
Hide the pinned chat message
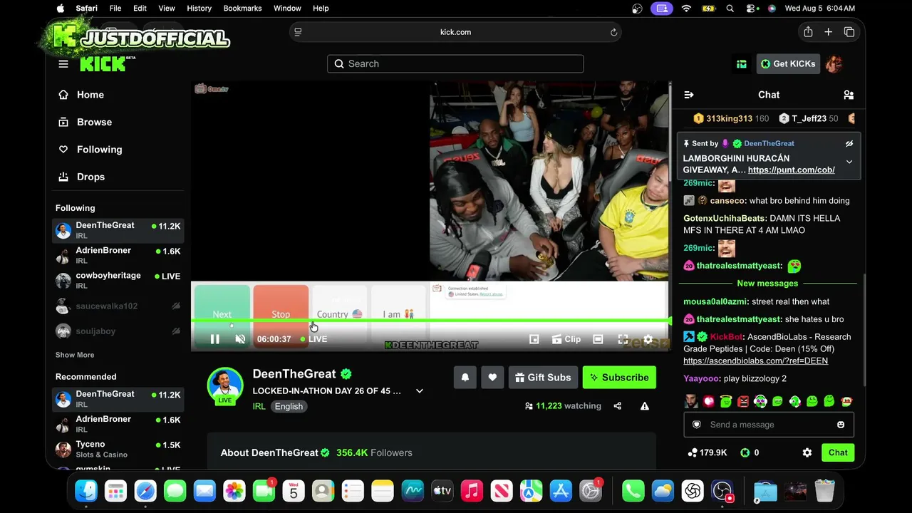[x=849, y=143]
